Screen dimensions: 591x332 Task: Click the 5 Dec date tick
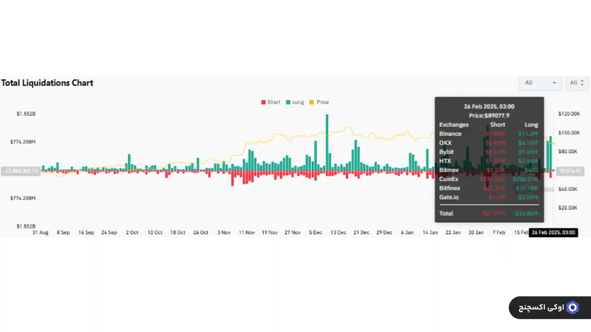[316, 232]
